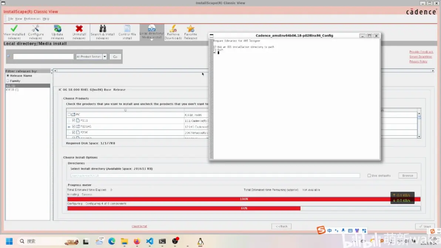Open the Server Downtime link
This screenshot has height=248, width=441.
pos(421,57)
